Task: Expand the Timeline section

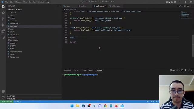Action: click(34, 99)
